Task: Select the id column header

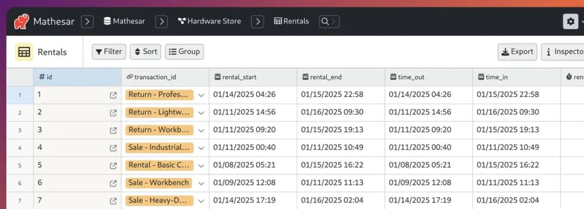Action: (x=77, y=77)
